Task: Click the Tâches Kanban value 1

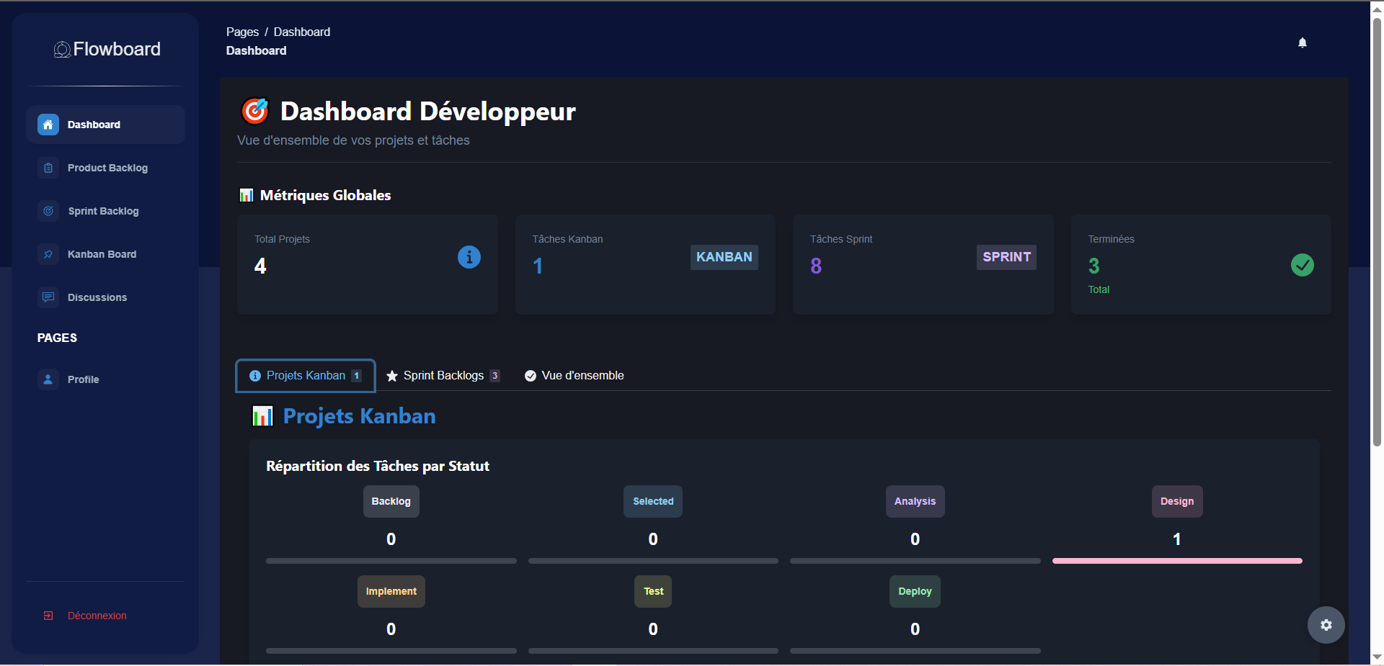Action: [538, 266]
